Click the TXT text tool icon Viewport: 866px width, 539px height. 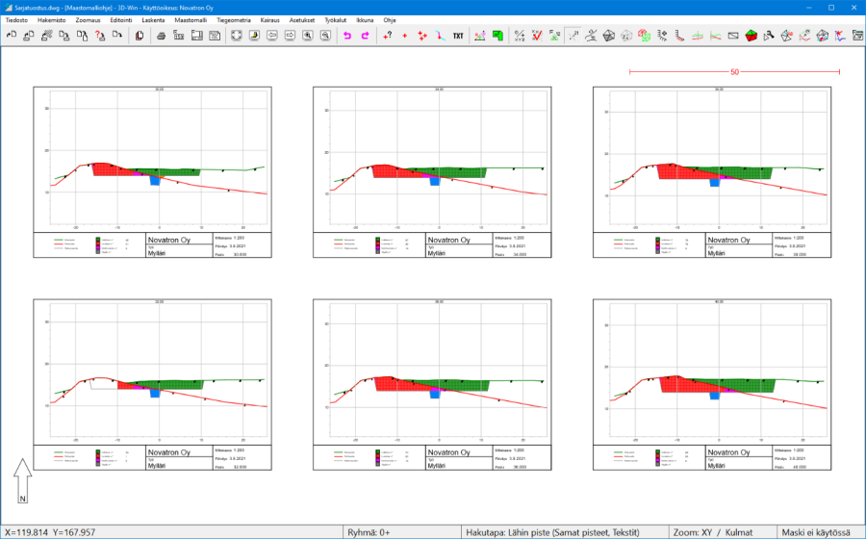point(458,36)
